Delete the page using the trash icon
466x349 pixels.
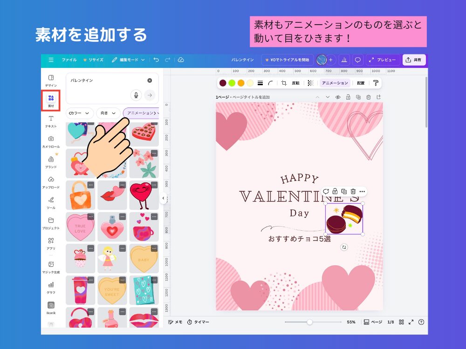pyautogui.click(x=369, y=97)
